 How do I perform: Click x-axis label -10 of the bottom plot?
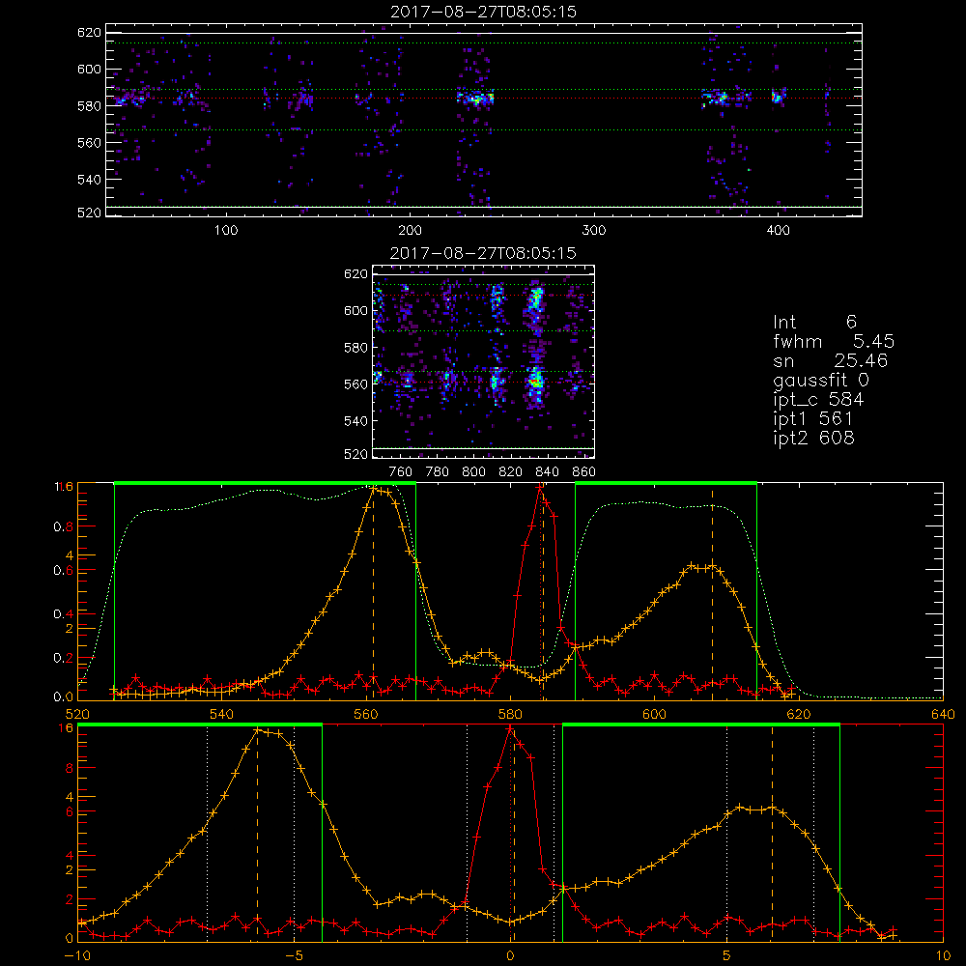pyautogui.click(x=77, y=956)
